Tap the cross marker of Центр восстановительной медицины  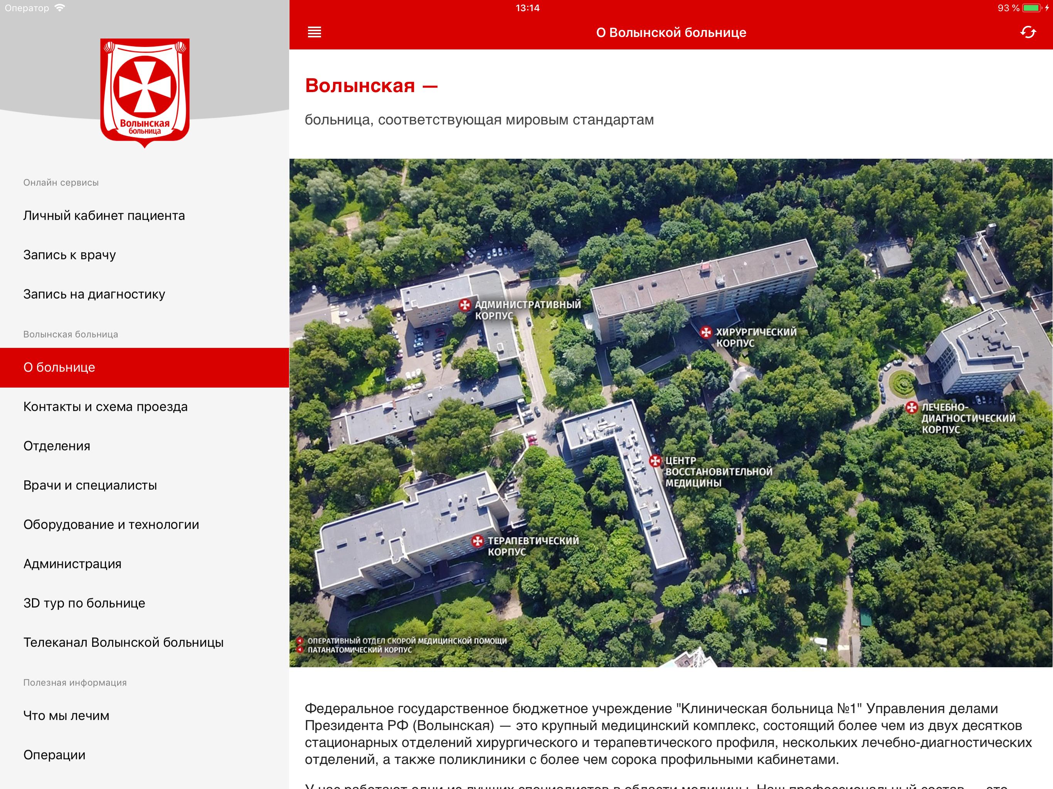[655, 461]
